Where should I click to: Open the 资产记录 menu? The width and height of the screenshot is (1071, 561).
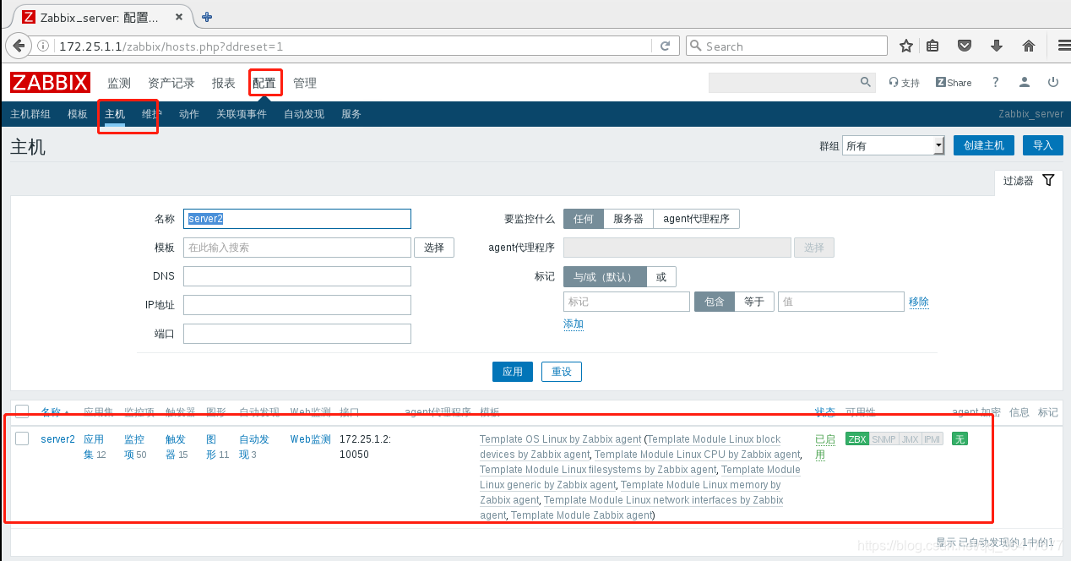pyautogui.click(x=171, y=83)
